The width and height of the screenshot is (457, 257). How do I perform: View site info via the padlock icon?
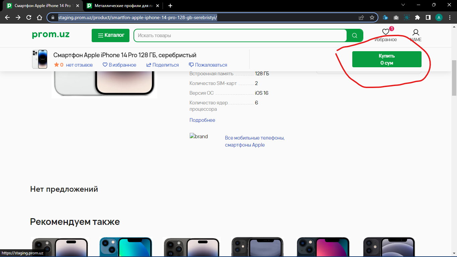[x=53, y=17]
